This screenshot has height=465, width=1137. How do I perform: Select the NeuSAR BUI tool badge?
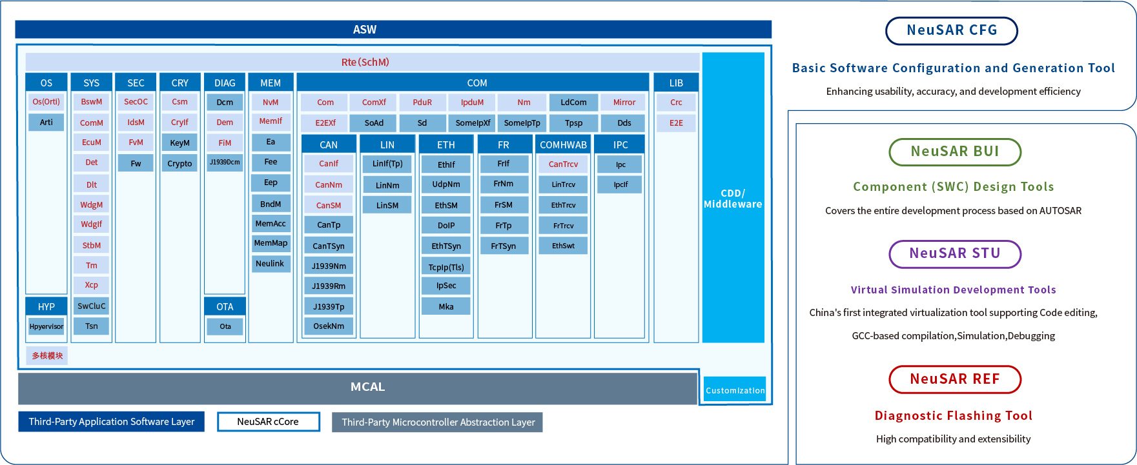(954, 152)
